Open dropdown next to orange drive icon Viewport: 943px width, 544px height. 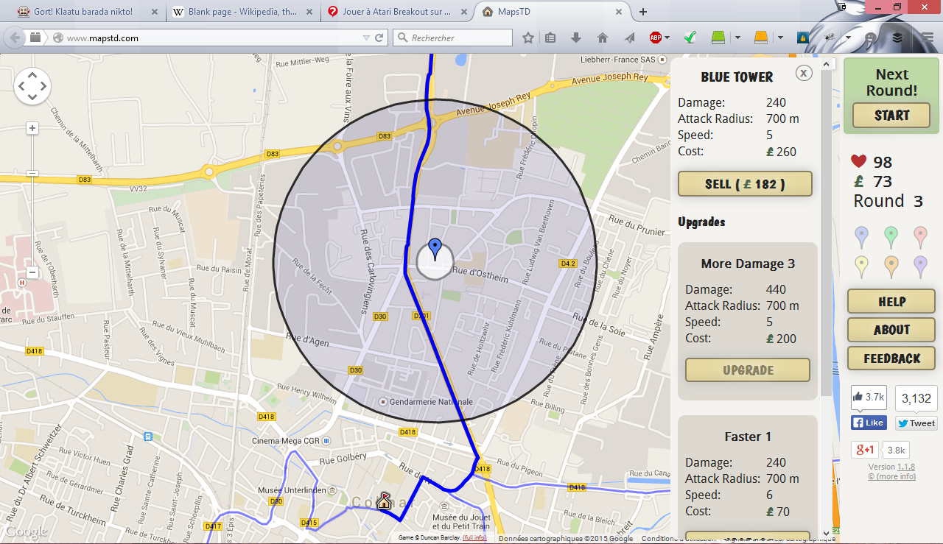[780, 38]
